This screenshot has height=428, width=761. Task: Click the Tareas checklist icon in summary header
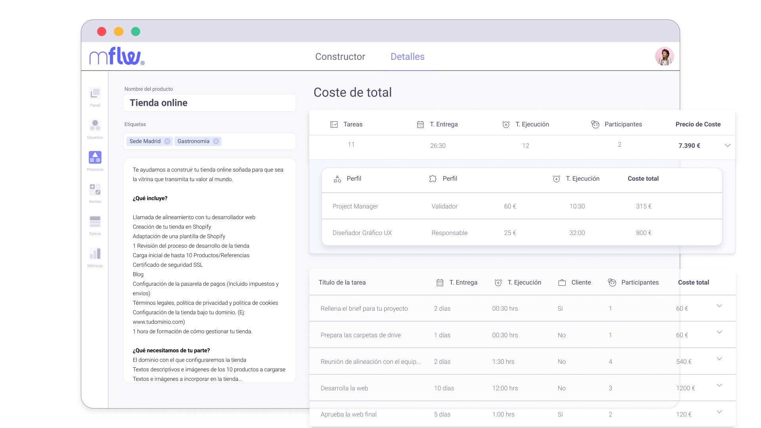click(x=334, y=124)
